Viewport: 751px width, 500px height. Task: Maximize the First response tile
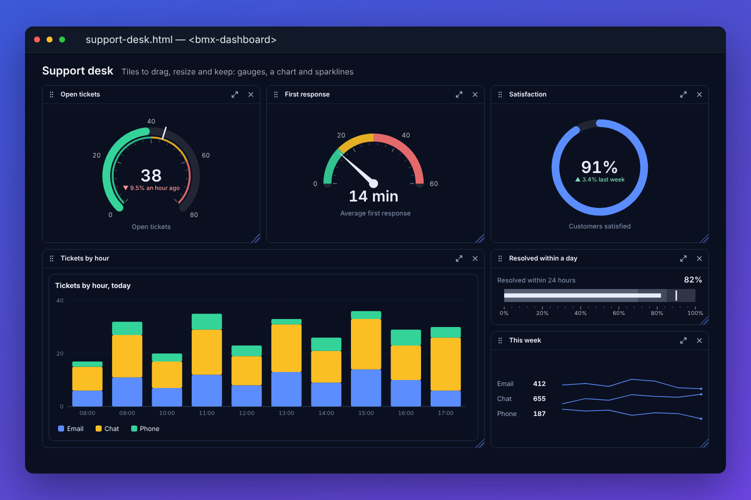pyautogui.click(x=459, y=94)
